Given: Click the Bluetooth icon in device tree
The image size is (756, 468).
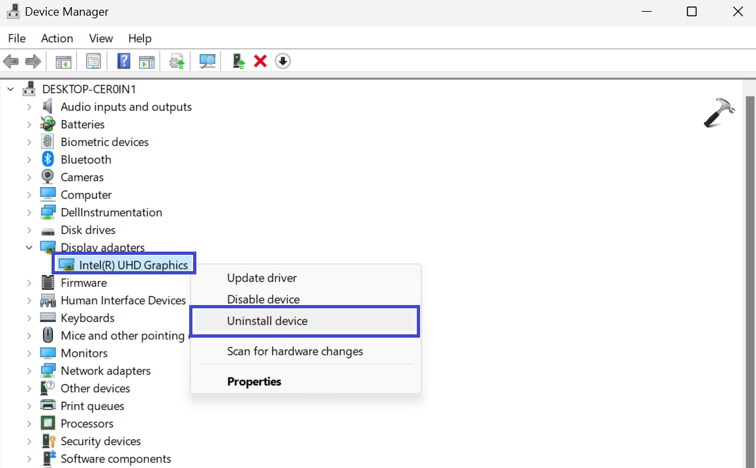Looking at the screenshot, I should pos(48,159).
